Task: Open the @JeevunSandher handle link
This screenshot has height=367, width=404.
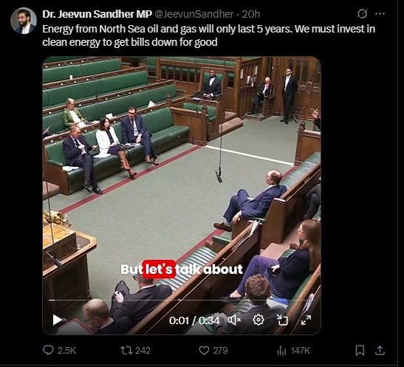Action: point(194,14)
